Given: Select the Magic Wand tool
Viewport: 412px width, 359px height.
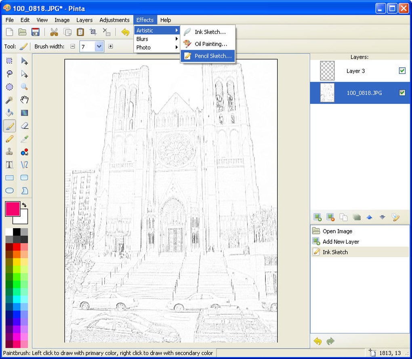Looking at the screenshot, I should coord(9,100).
